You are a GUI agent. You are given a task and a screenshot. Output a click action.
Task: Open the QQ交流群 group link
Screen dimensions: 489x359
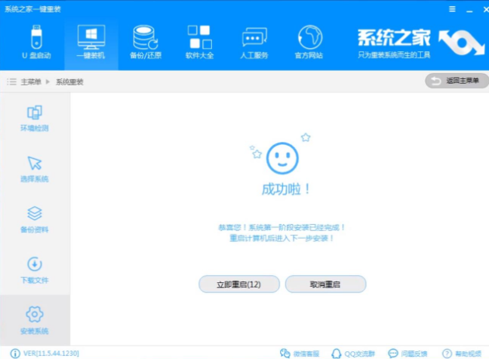(x=355, y=353)
